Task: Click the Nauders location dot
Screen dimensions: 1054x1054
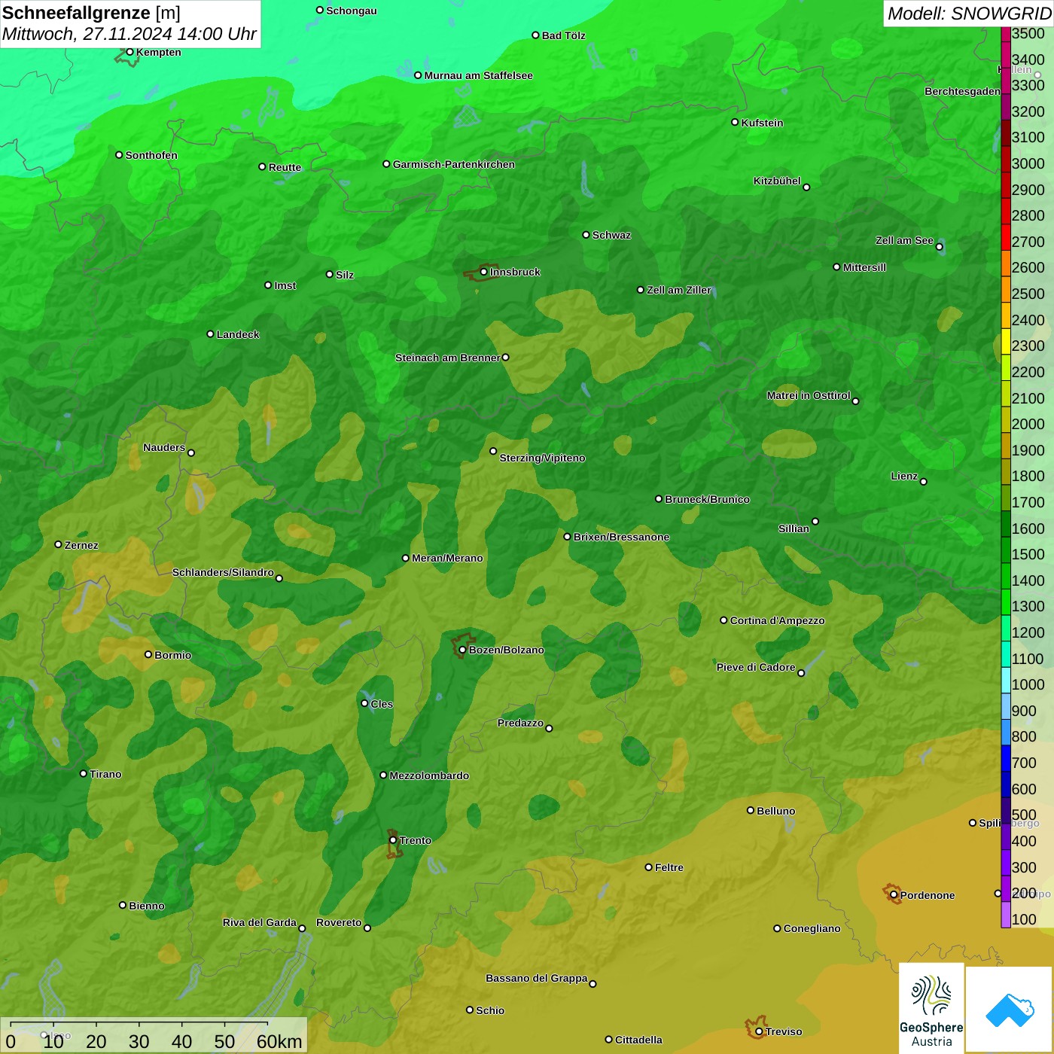Action: tap(191, 452)
